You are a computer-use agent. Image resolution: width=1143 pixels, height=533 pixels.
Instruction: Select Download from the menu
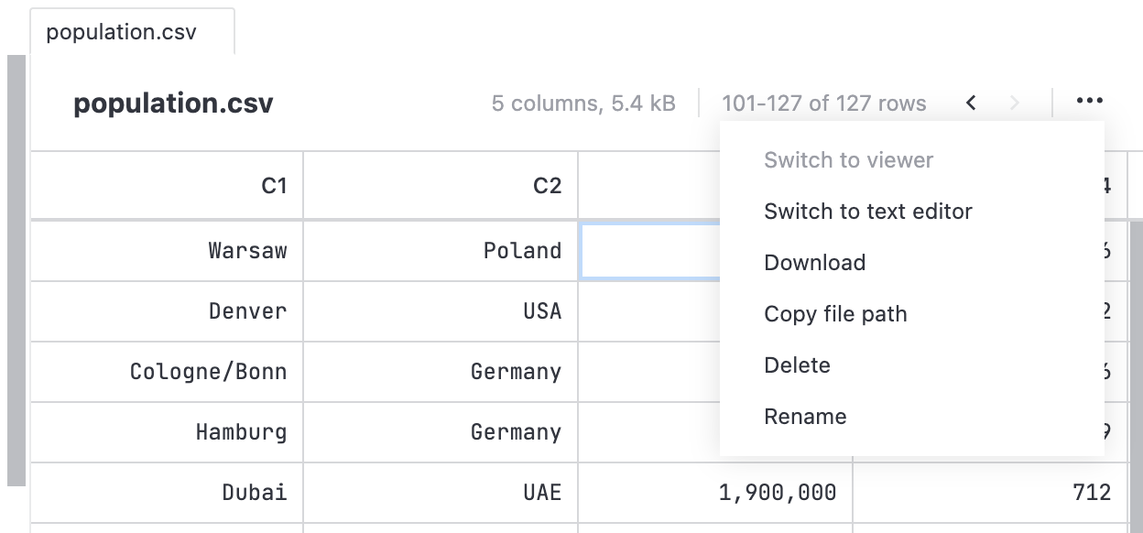814,262
